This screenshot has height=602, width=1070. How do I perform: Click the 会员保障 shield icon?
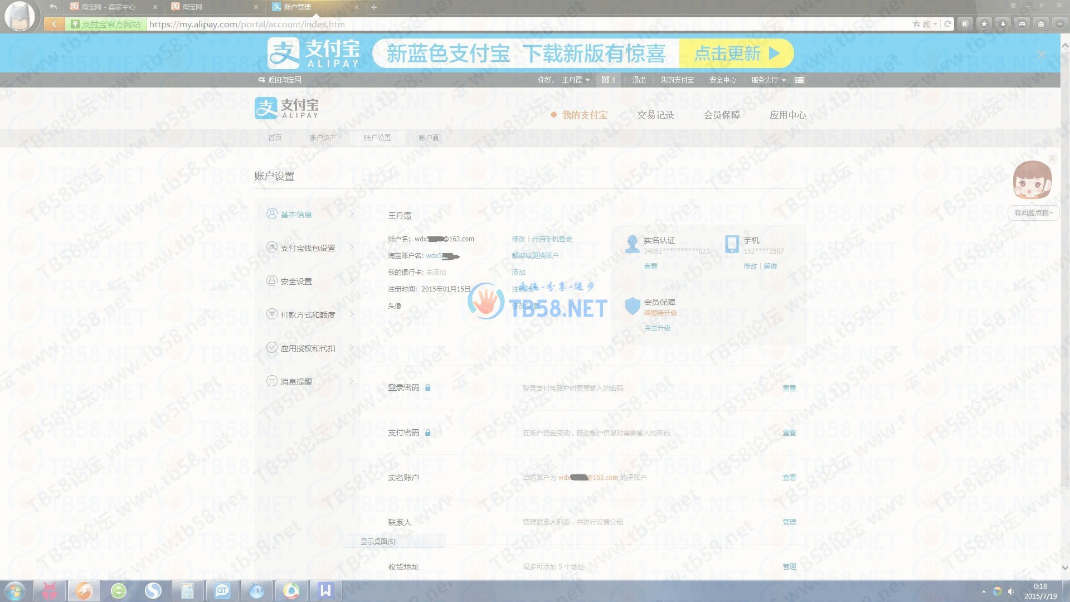(632, 305)
